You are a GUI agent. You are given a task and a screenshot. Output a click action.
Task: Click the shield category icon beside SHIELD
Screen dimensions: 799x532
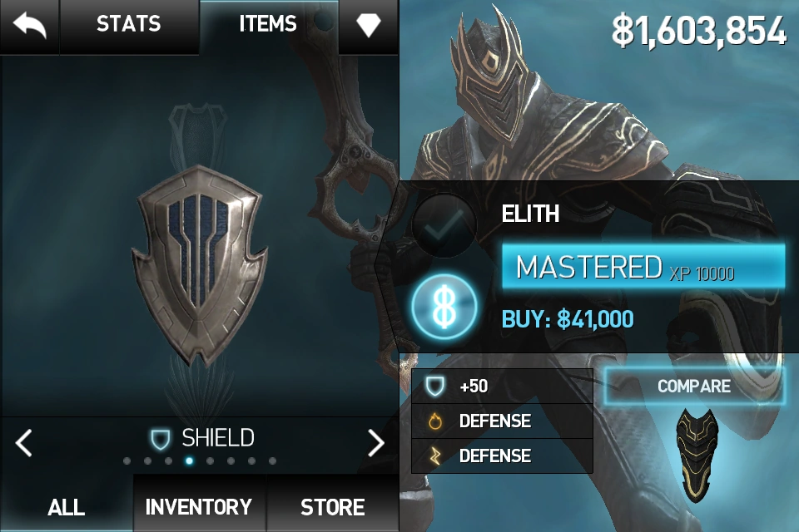[x=160, y=439]
